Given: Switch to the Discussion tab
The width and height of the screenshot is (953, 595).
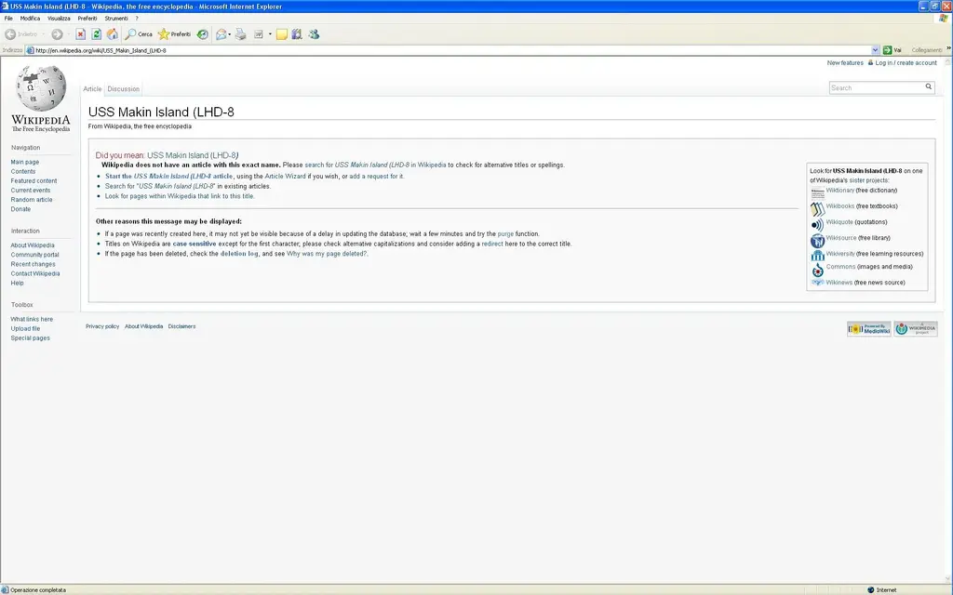Looking at the screenshot, I should pyautogui.click(x=124, y=88).
